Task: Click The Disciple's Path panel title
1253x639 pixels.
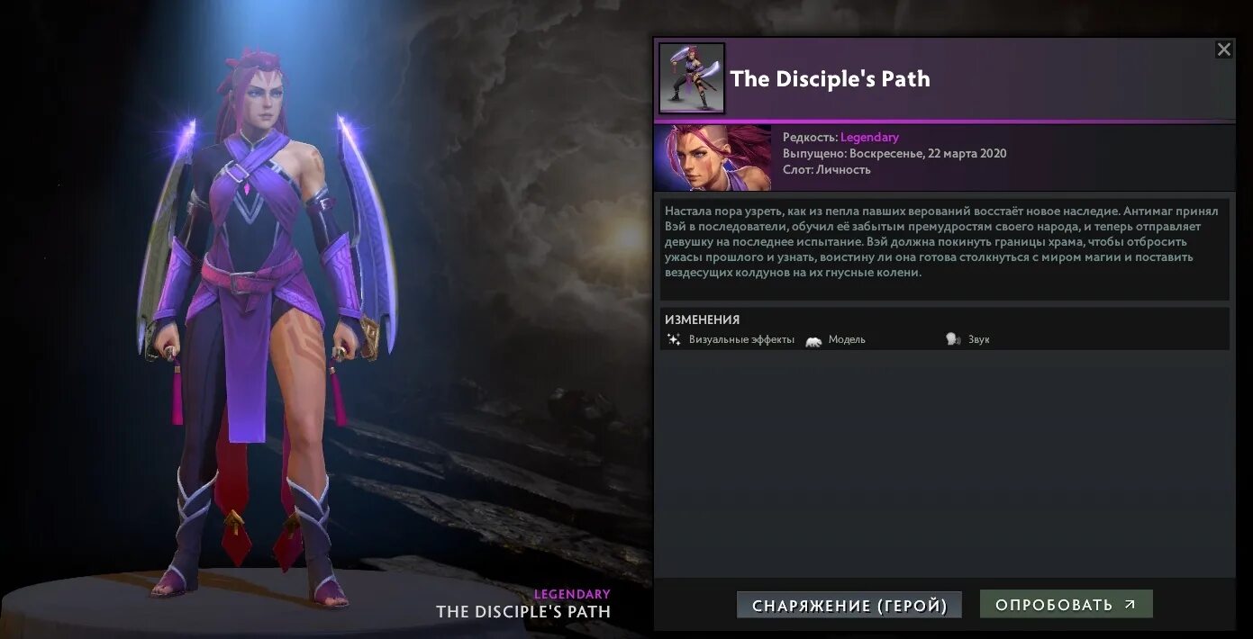Action: (x=831, y=79)
